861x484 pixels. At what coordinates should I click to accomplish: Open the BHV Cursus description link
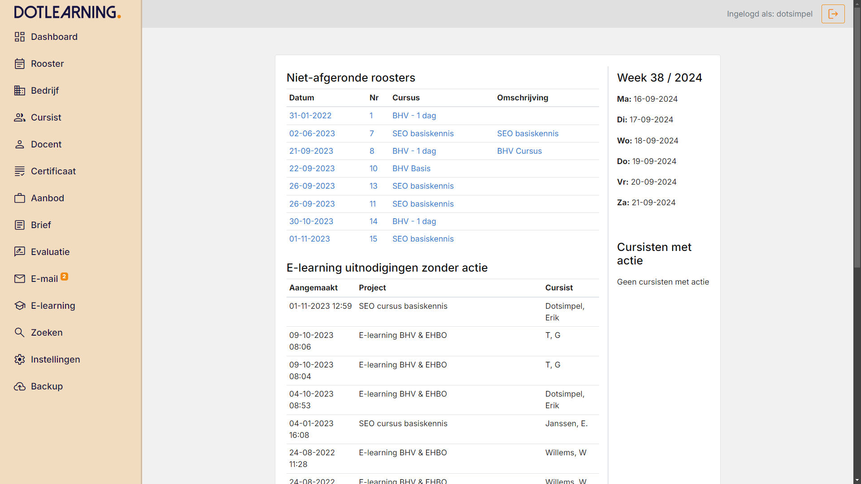pyautogui.click(x=519, y=151)
